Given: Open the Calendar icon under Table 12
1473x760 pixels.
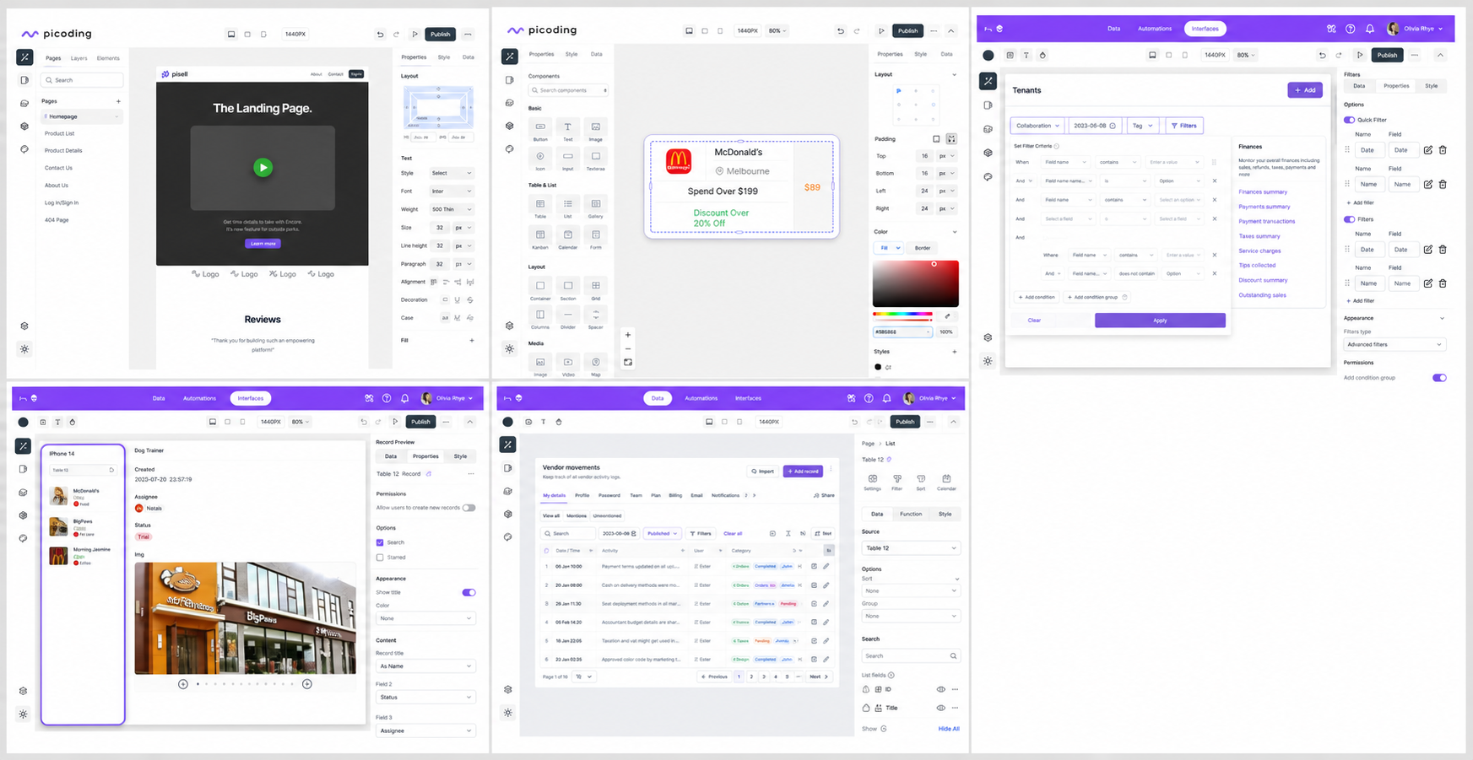Looking at the screenshot, I should click(x=946, y=479).
